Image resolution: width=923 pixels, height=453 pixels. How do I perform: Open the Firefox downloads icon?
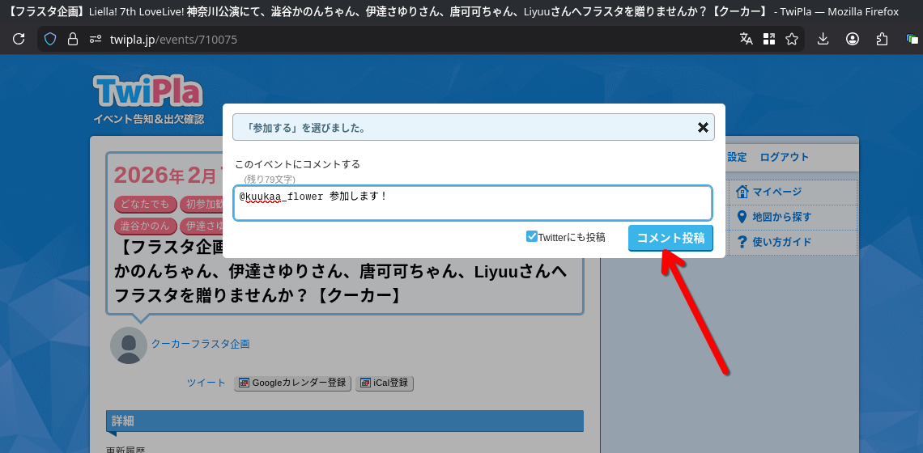click(x=823, y=40)
